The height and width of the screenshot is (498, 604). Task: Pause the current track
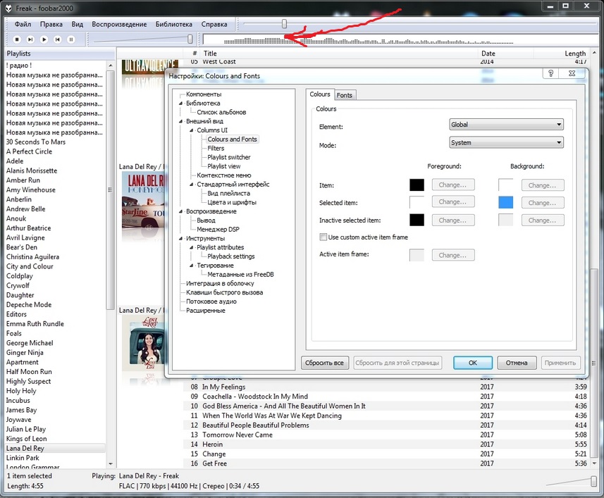71,39
